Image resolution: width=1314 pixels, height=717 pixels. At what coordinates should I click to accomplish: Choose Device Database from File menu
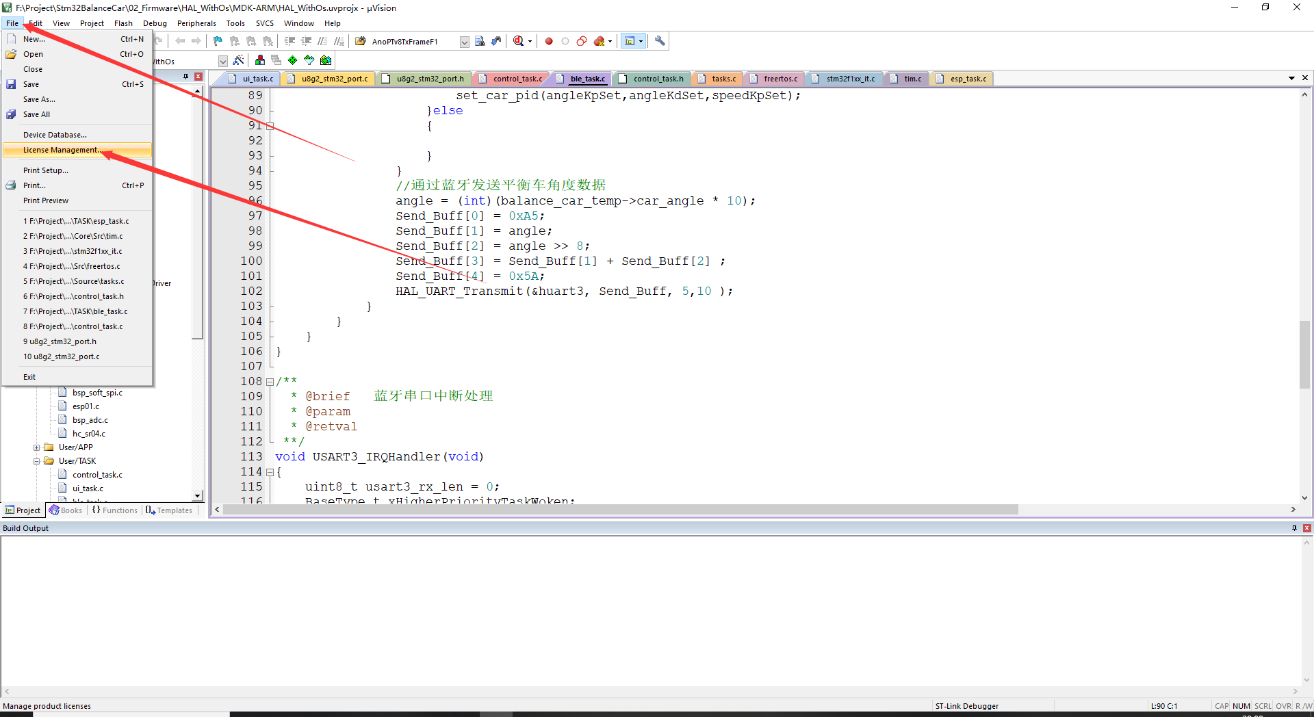(x=77, y=135)
